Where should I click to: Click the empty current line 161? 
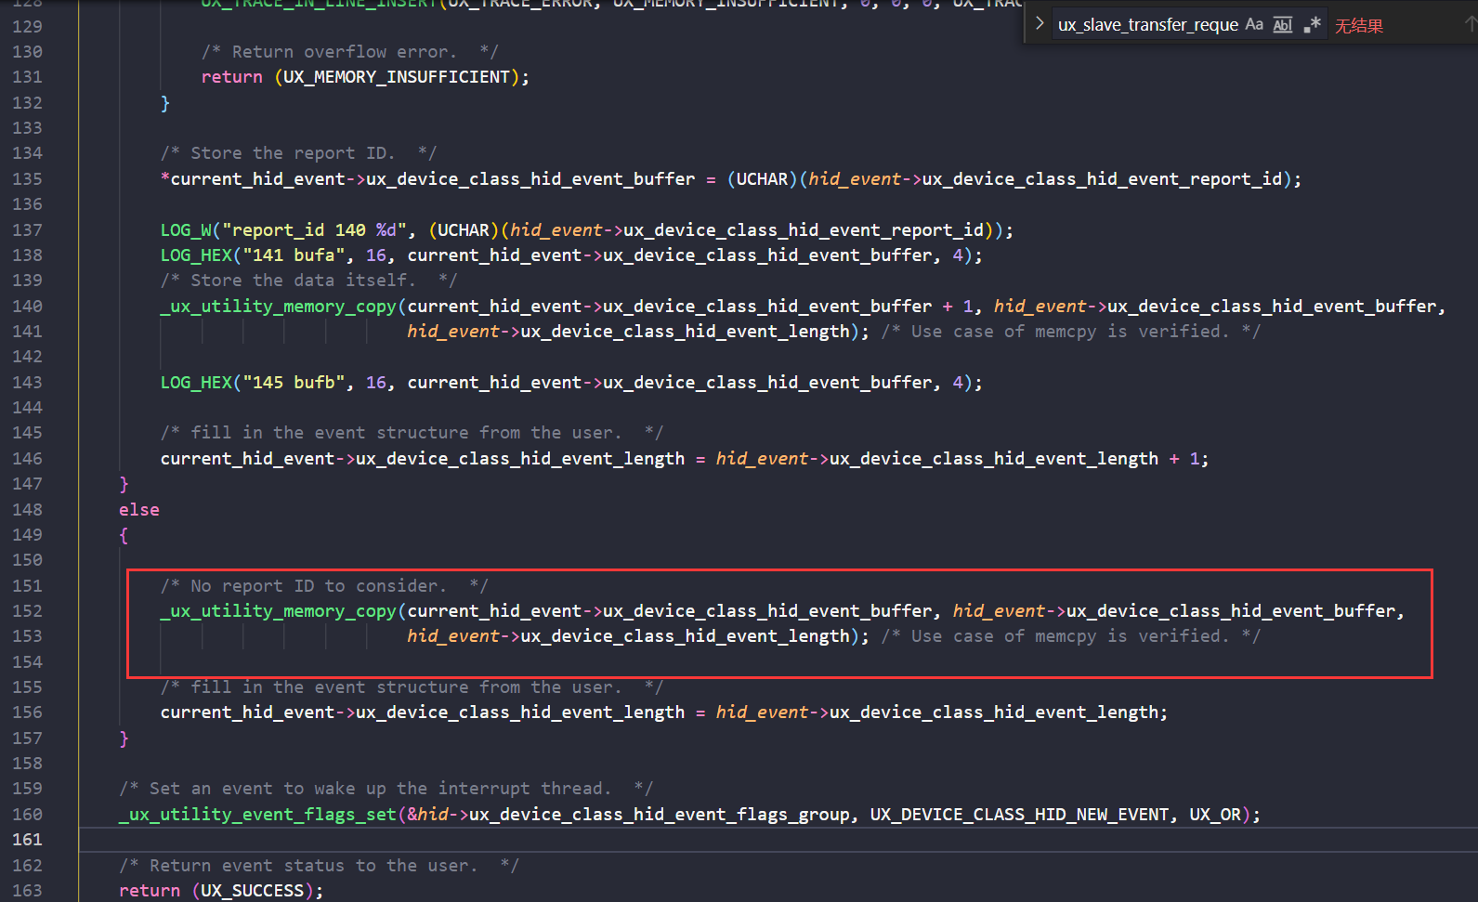[x=778, y=840]
